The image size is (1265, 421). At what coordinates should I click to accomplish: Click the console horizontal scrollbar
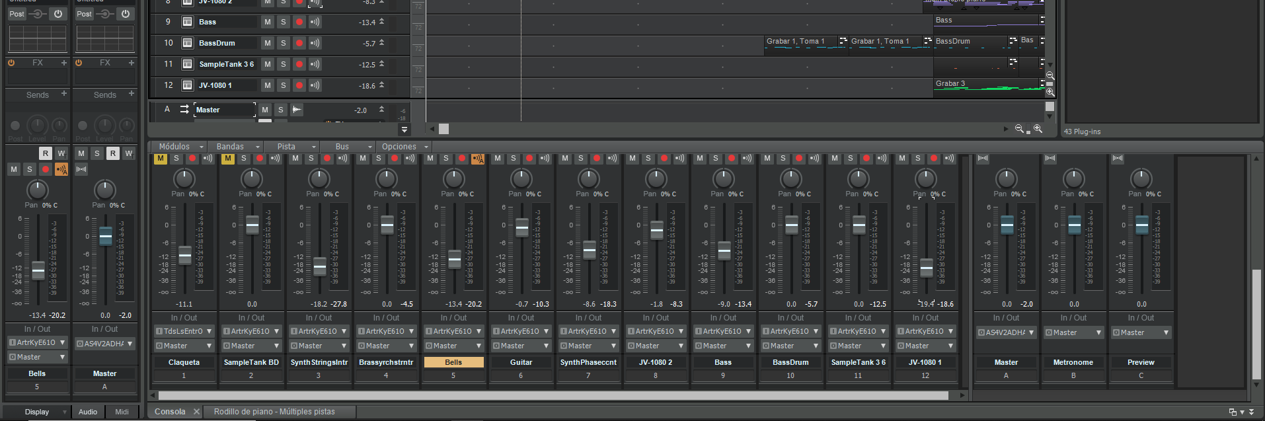pos(552,395)
